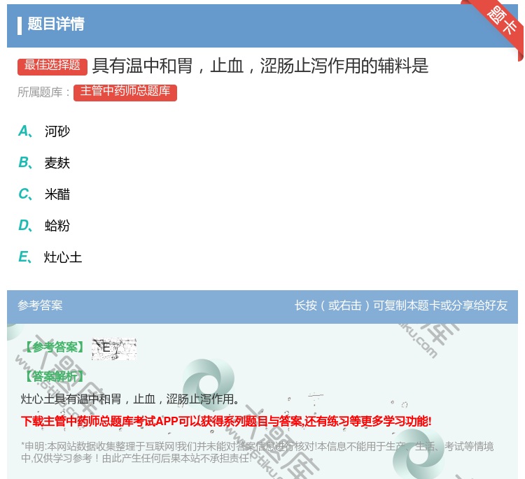525x479 pixels.
Task: Pick option D 蛤粉
Action: (57, 226)
